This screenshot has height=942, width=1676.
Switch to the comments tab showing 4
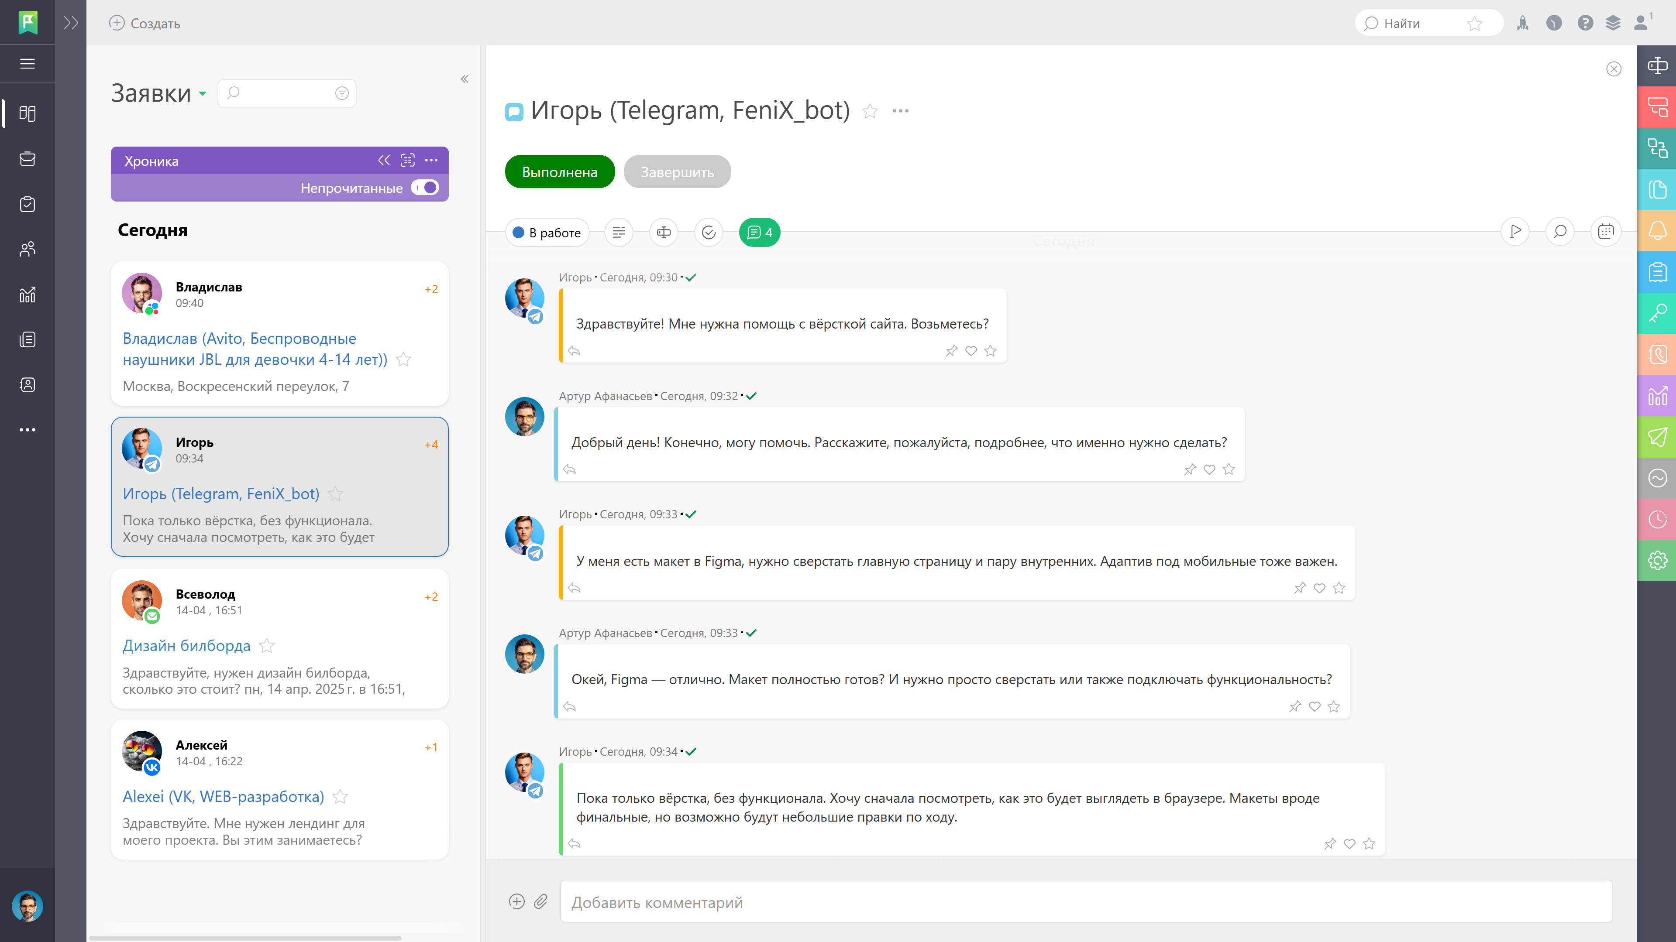pos(759,233)
